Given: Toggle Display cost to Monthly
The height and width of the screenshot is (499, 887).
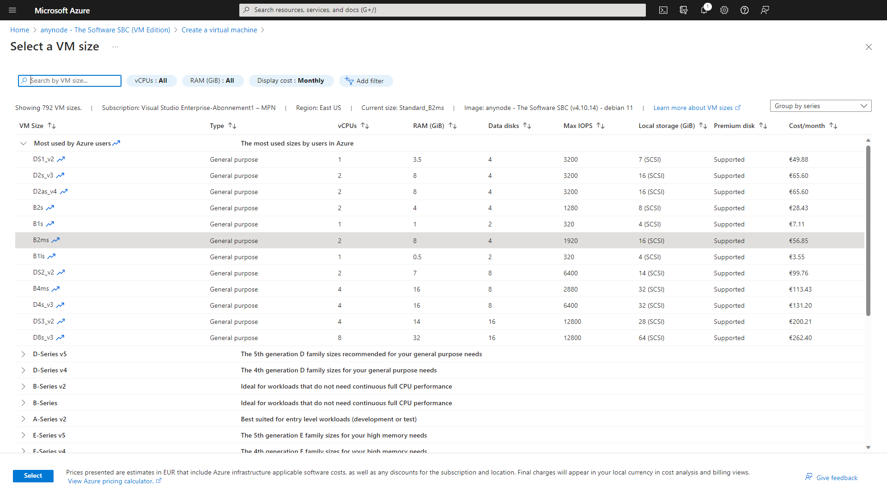Looking at the screenshot, I should coord(290,80).
